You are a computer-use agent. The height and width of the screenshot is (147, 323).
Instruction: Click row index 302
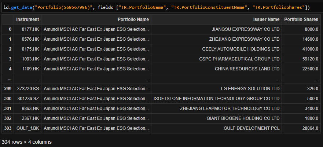pyautogui.click(x=8, y=118)
